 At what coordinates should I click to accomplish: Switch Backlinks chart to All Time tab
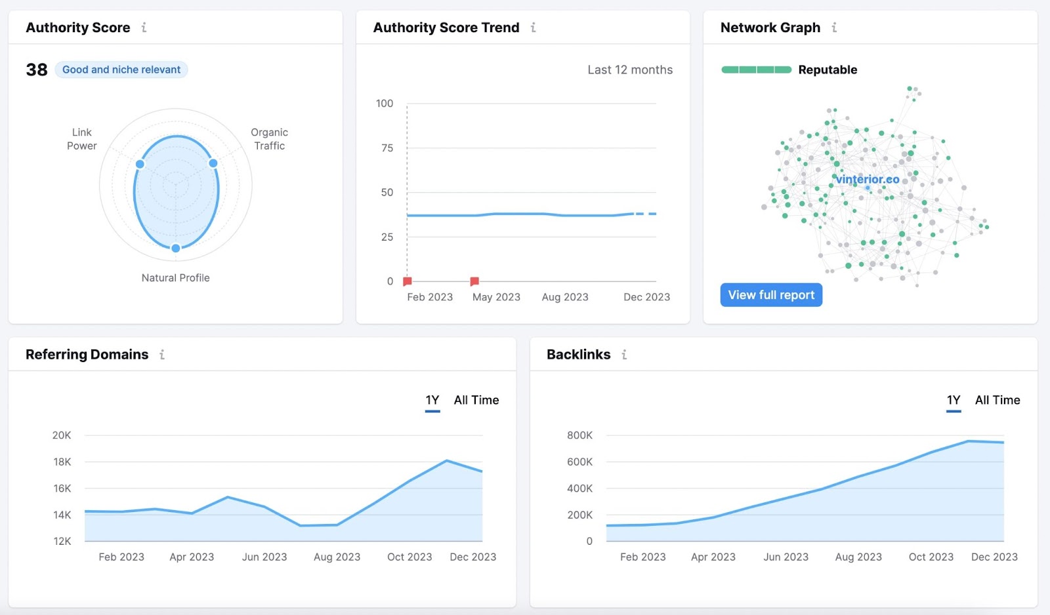click(x=997, y=400)
